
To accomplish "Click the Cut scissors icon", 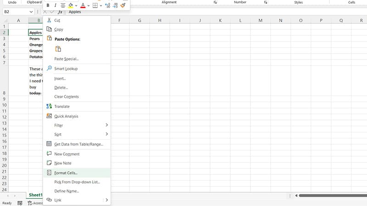I will pos(49,20).
